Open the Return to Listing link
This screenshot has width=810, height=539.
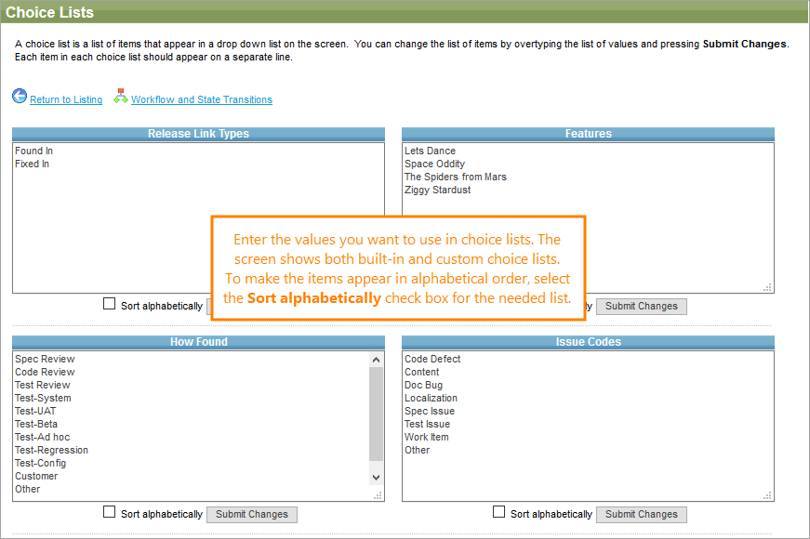pyautogui.click(x=66, y=99)
